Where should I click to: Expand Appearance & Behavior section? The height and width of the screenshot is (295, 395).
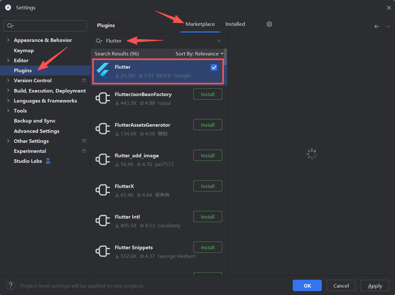(x=8, y=40)
